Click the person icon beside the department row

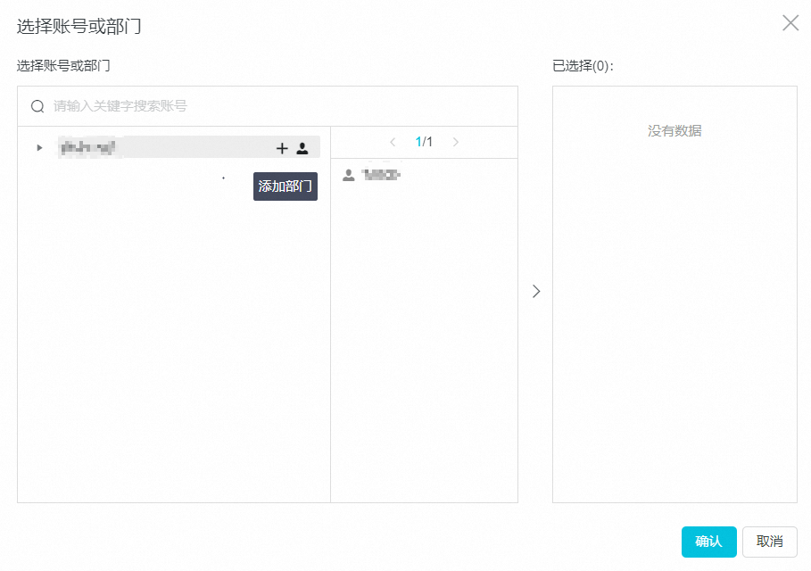302,148
